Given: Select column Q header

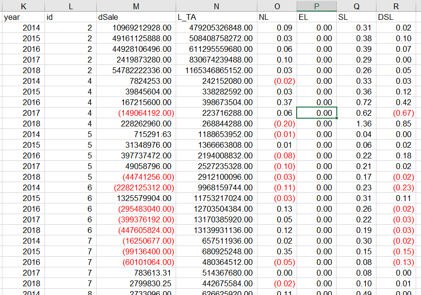Looking at the screenshot, I should (x=356, y=6).
